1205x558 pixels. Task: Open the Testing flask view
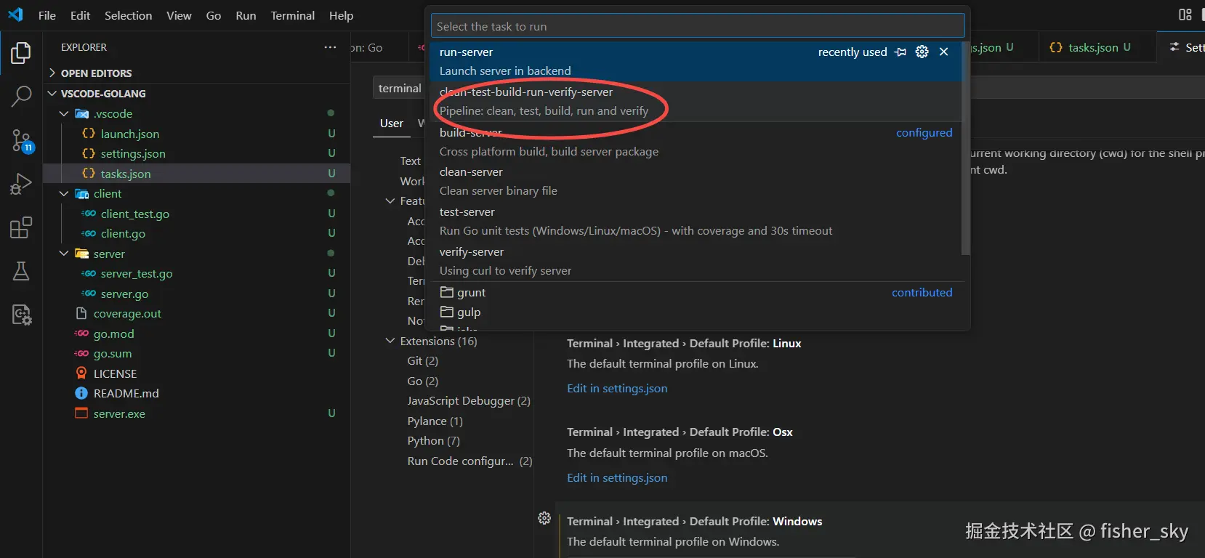tap(21, 271)
